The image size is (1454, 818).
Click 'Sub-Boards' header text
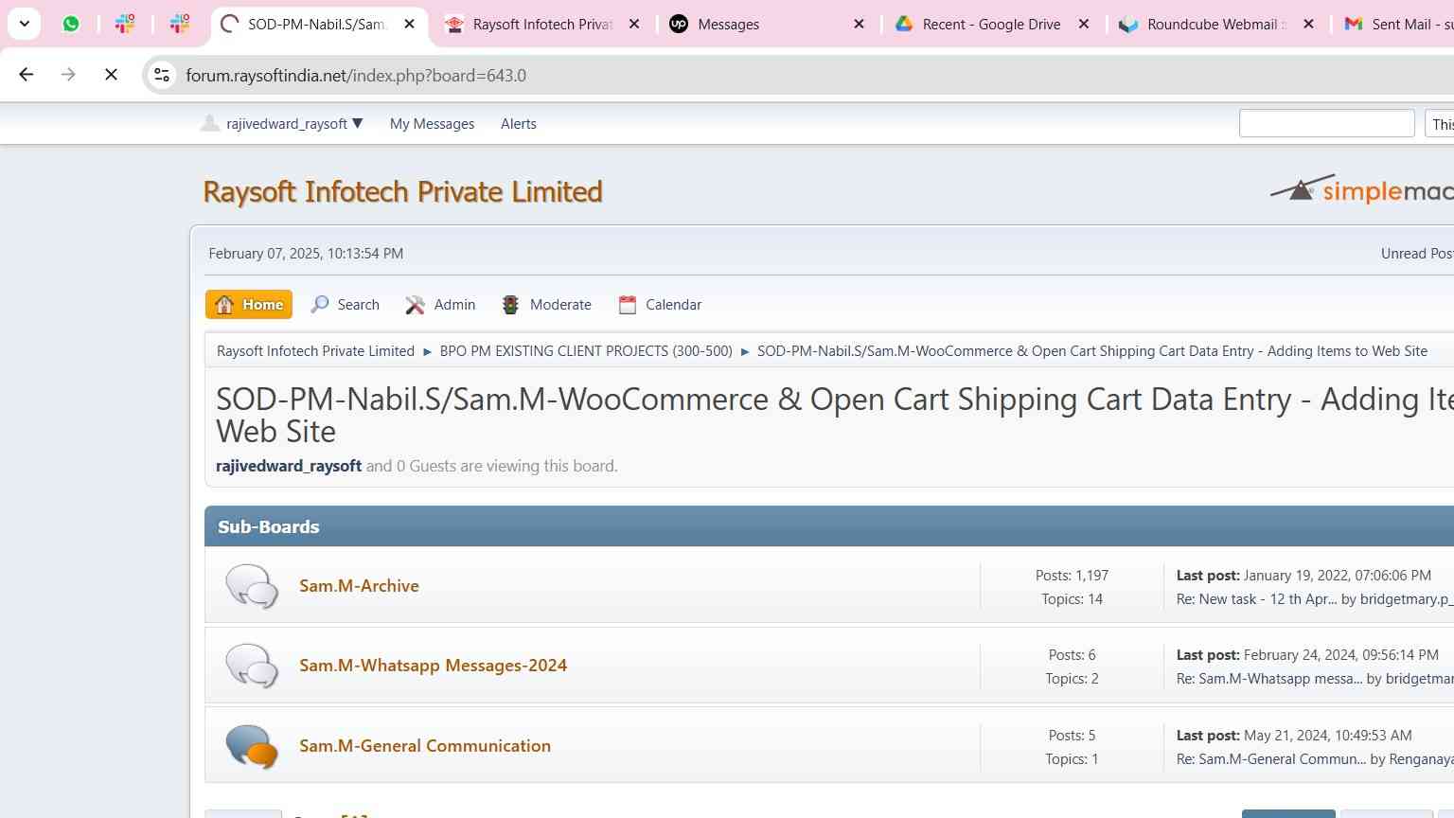269,527
